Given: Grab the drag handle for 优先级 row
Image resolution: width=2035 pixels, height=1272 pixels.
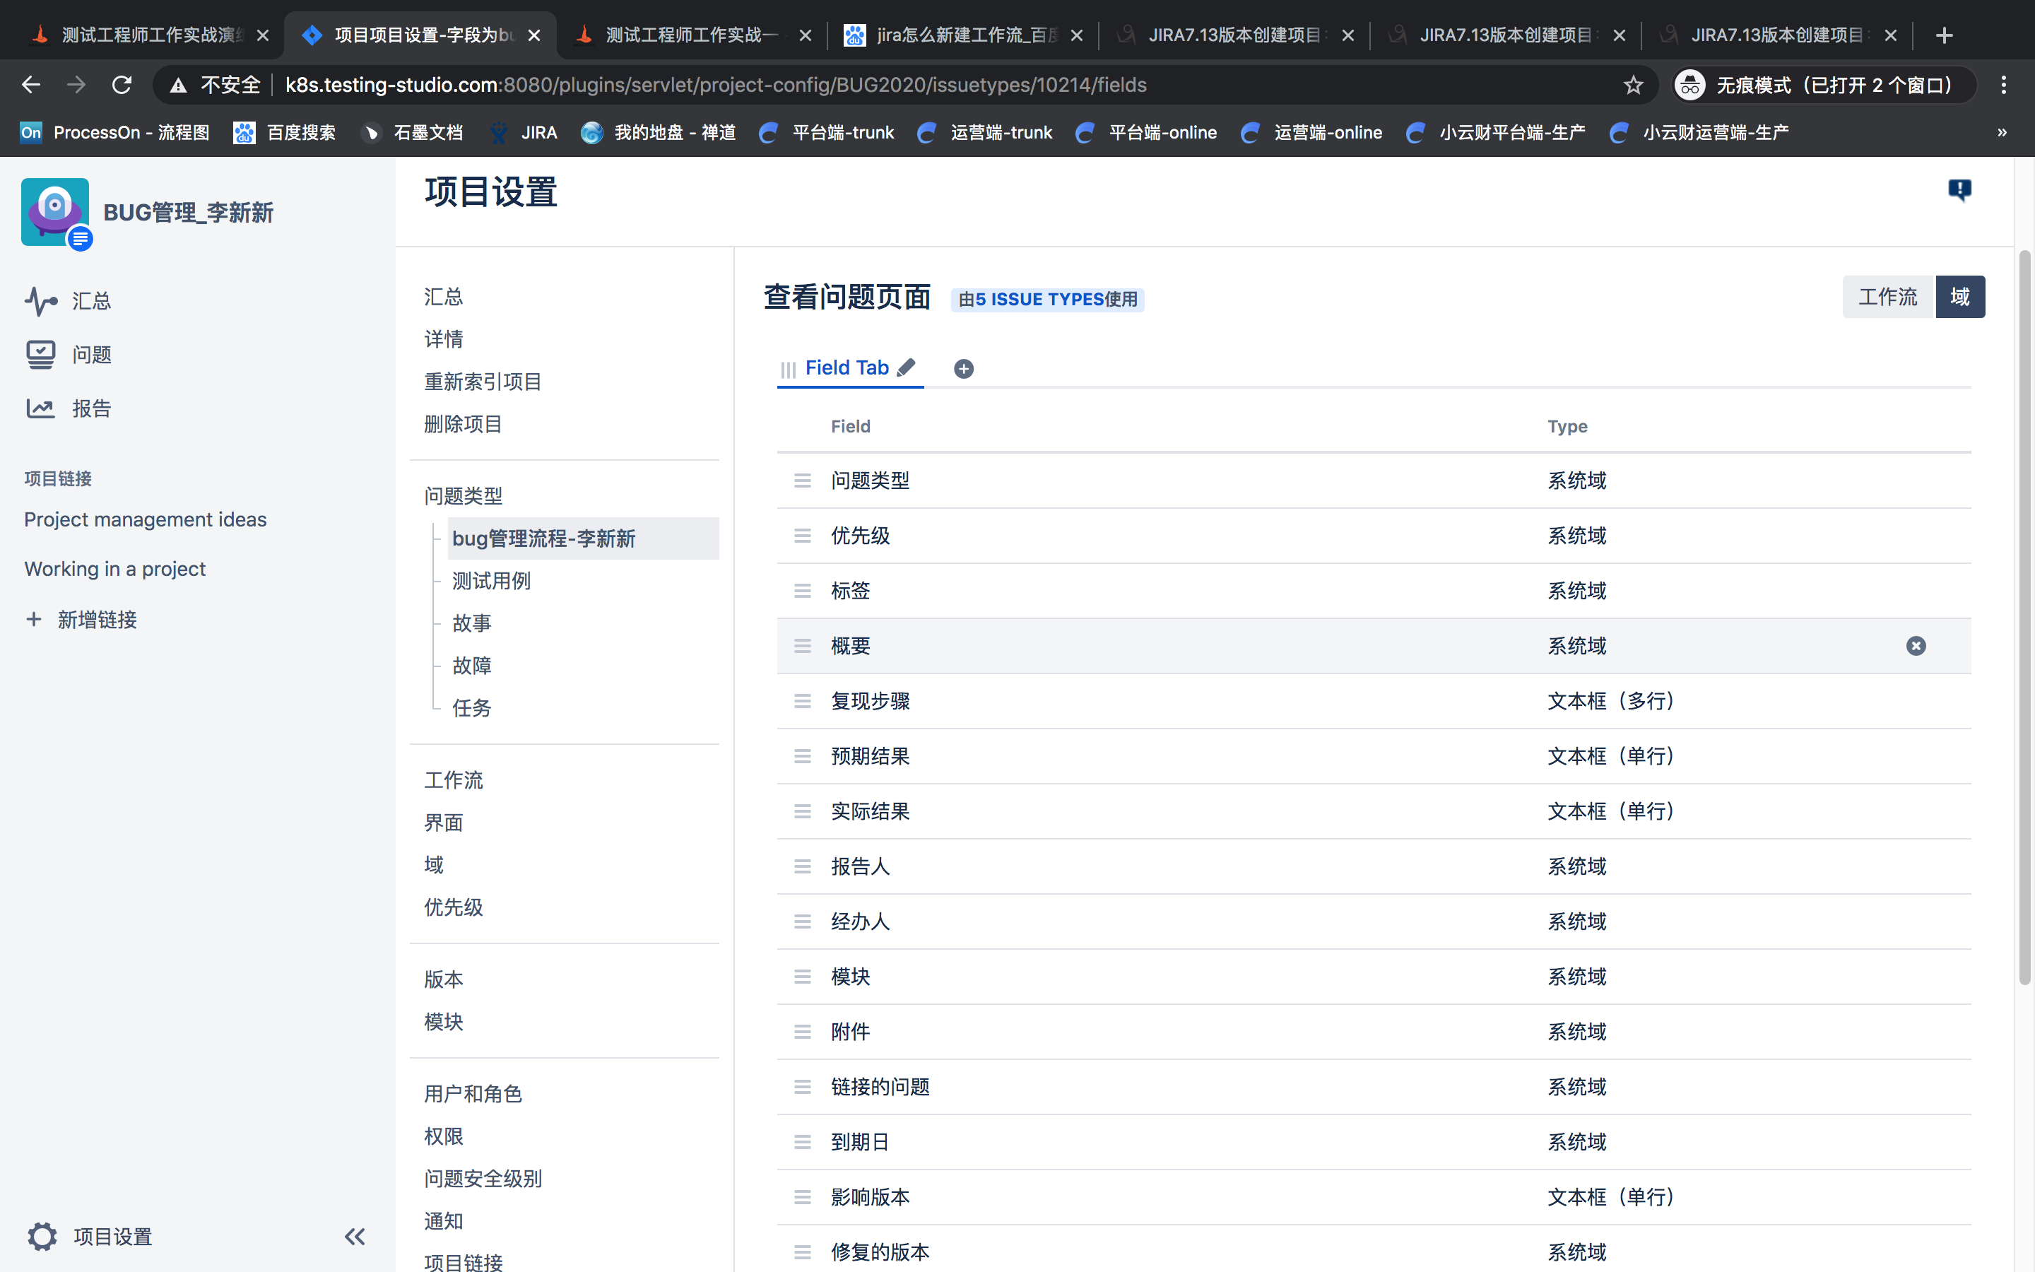Looking at the screenshot, I should click(x=802, y=536).
